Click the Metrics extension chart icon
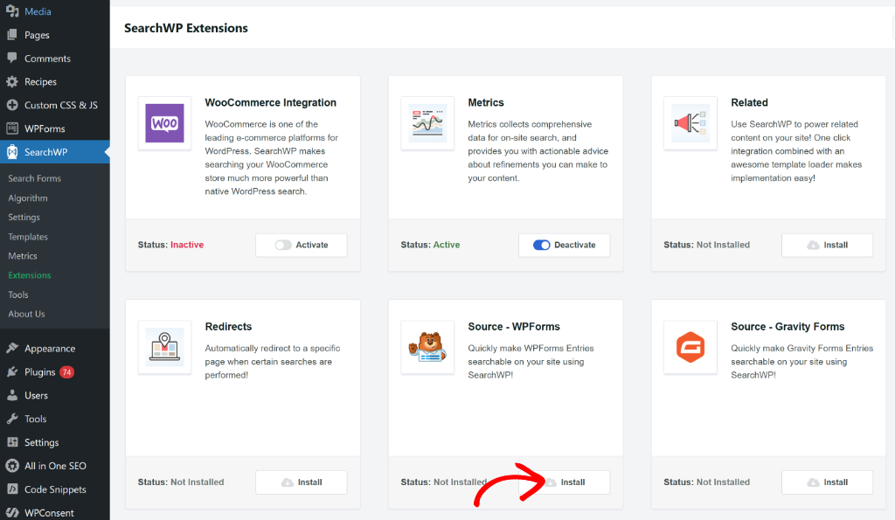 coord(427,122)
